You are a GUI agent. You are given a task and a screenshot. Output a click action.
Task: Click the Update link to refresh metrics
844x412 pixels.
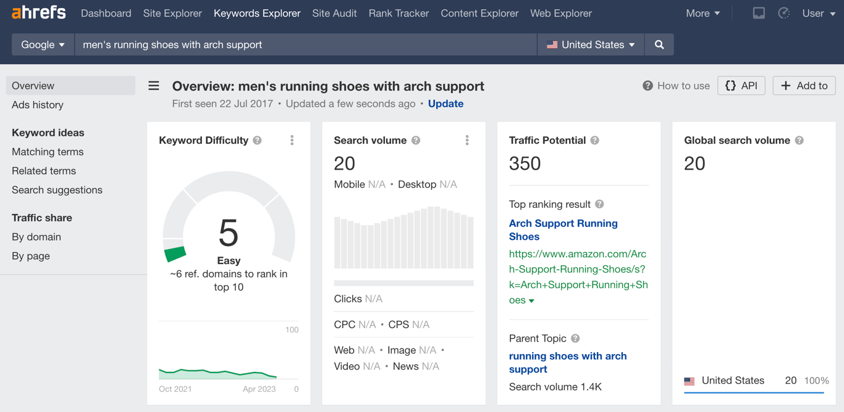[445, 104]
